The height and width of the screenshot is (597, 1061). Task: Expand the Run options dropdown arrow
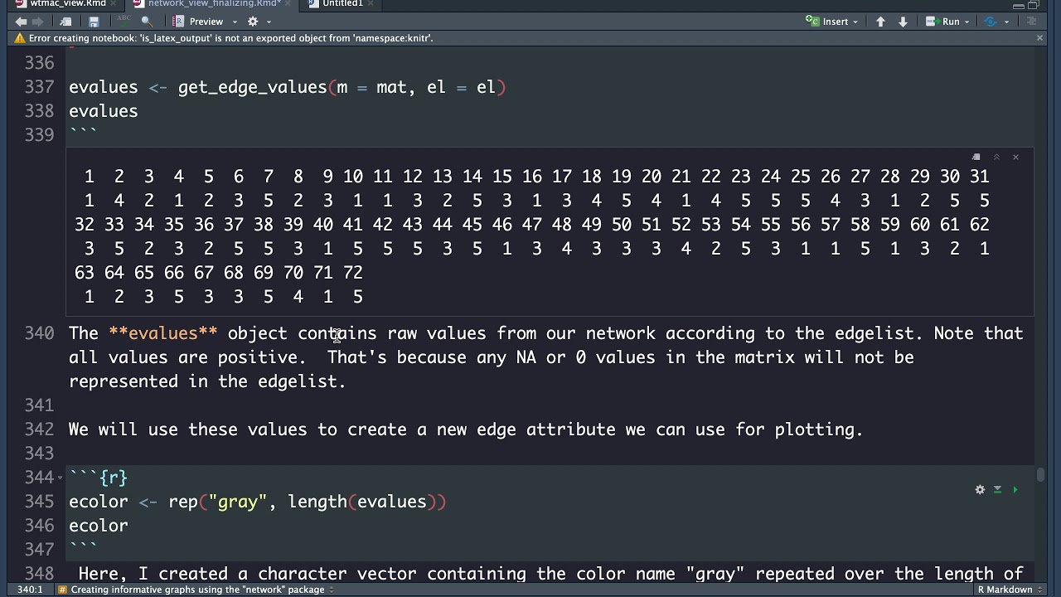[967, 22]
